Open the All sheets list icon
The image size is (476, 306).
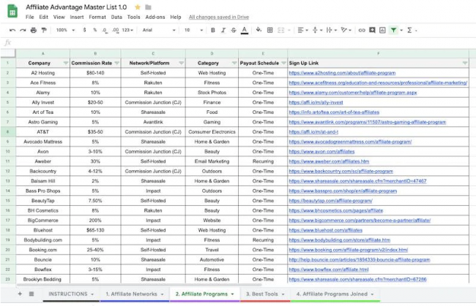[x=31, y=294]
